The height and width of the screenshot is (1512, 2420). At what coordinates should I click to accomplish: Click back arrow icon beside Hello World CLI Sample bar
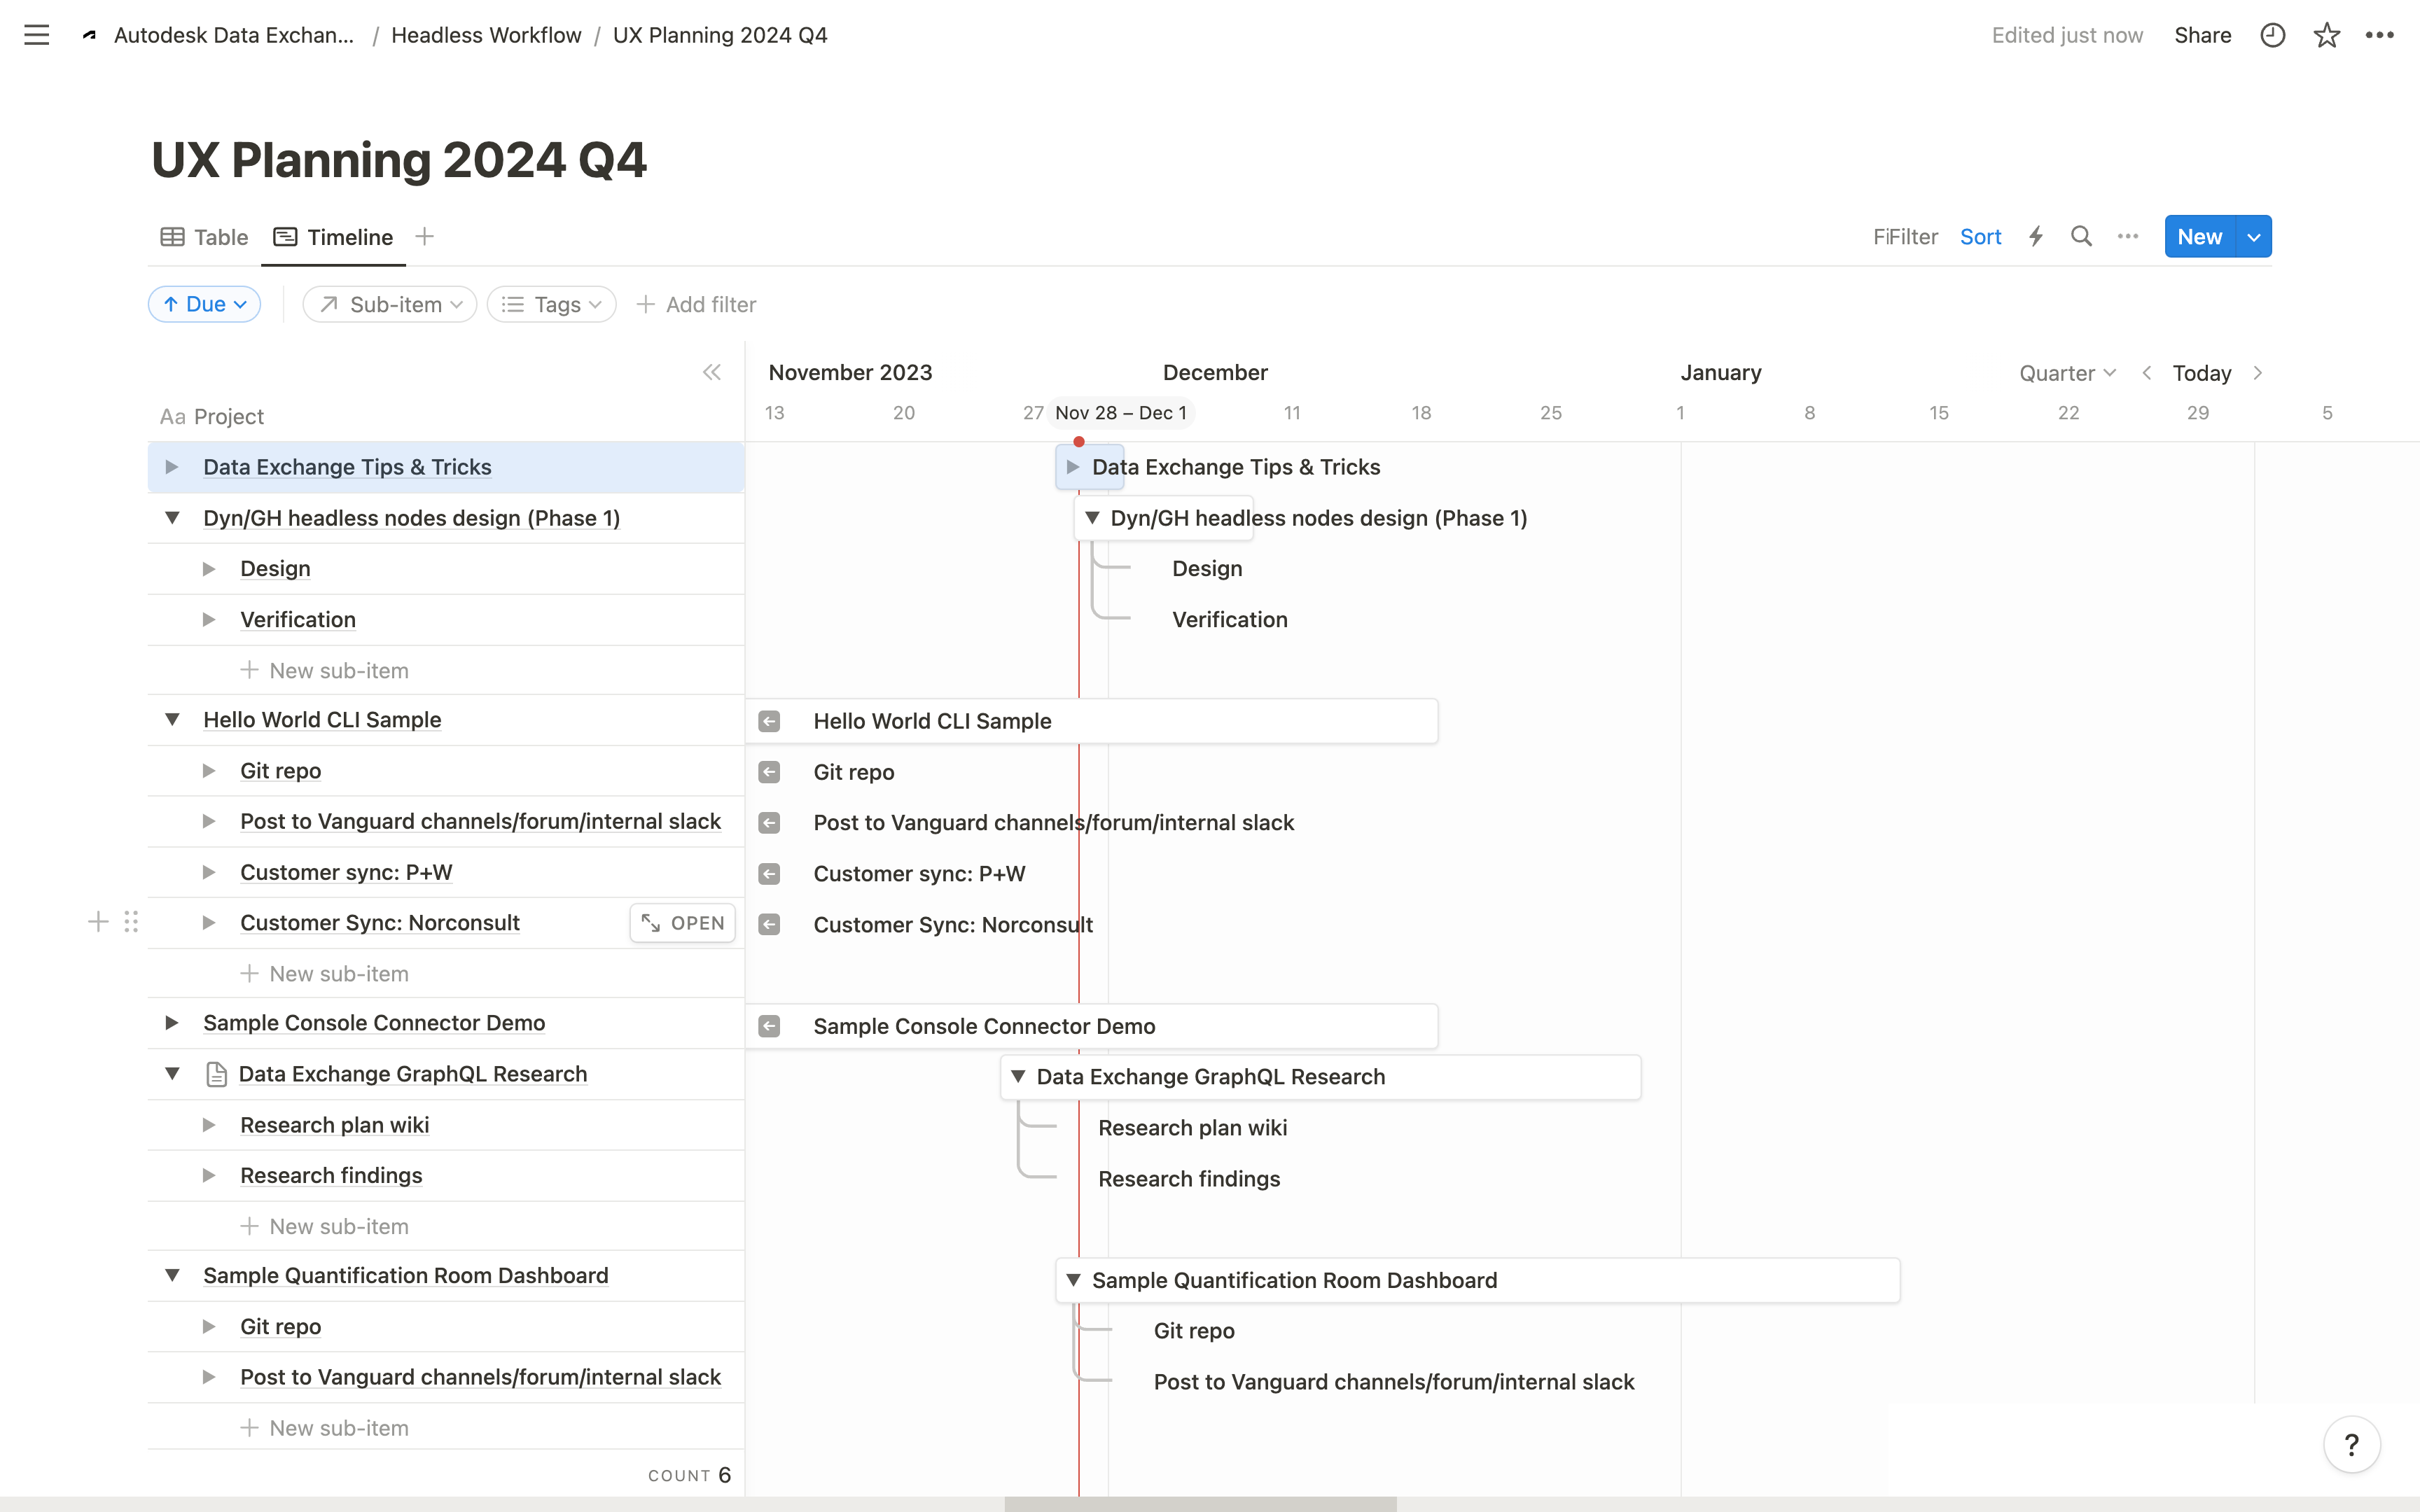pyautogui.click(x=769, y=721)
